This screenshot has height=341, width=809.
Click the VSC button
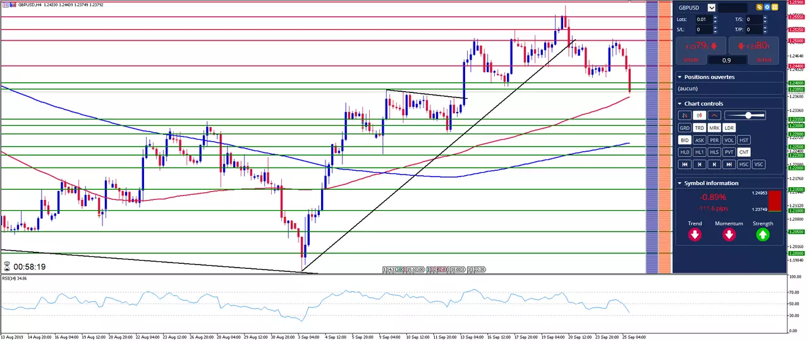[x=758, y=164]
